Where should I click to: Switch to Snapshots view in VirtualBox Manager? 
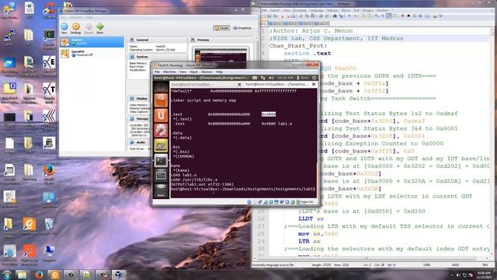[242, 28]
